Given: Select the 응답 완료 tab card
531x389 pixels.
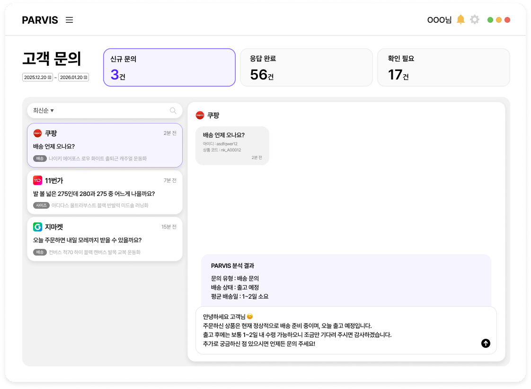Looking at the screenshot, I should point(307,67).
